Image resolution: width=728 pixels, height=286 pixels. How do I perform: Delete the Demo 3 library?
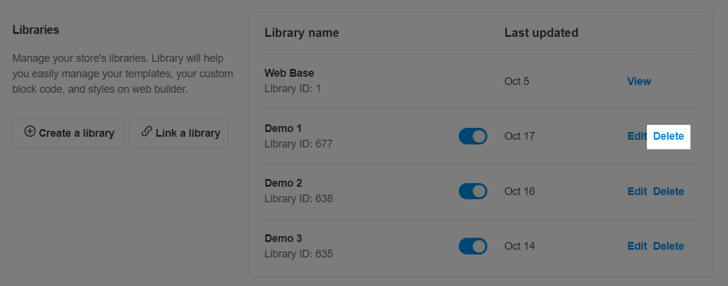pos(668,246)
